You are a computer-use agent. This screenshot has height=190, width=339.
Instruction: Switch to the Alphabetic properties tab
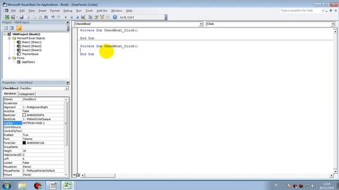10,94
